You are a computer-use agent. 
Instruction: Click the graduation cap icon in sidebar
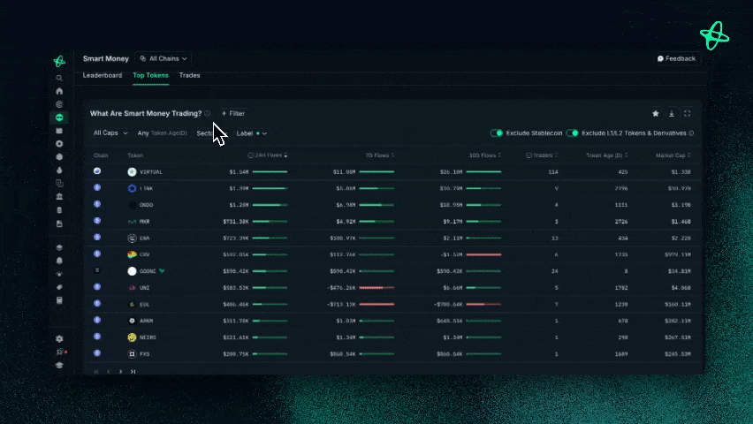(59, 365)
